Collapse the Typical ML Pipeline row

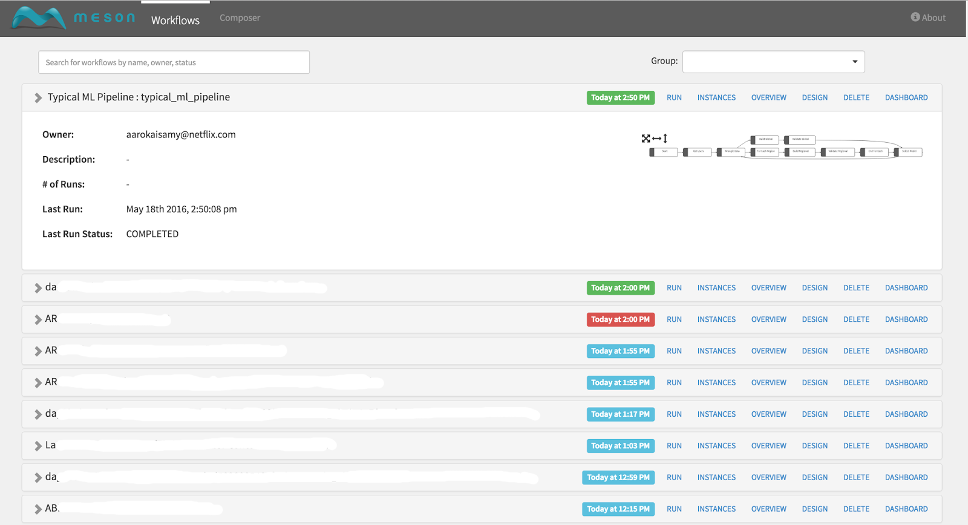tap(38, 97)
